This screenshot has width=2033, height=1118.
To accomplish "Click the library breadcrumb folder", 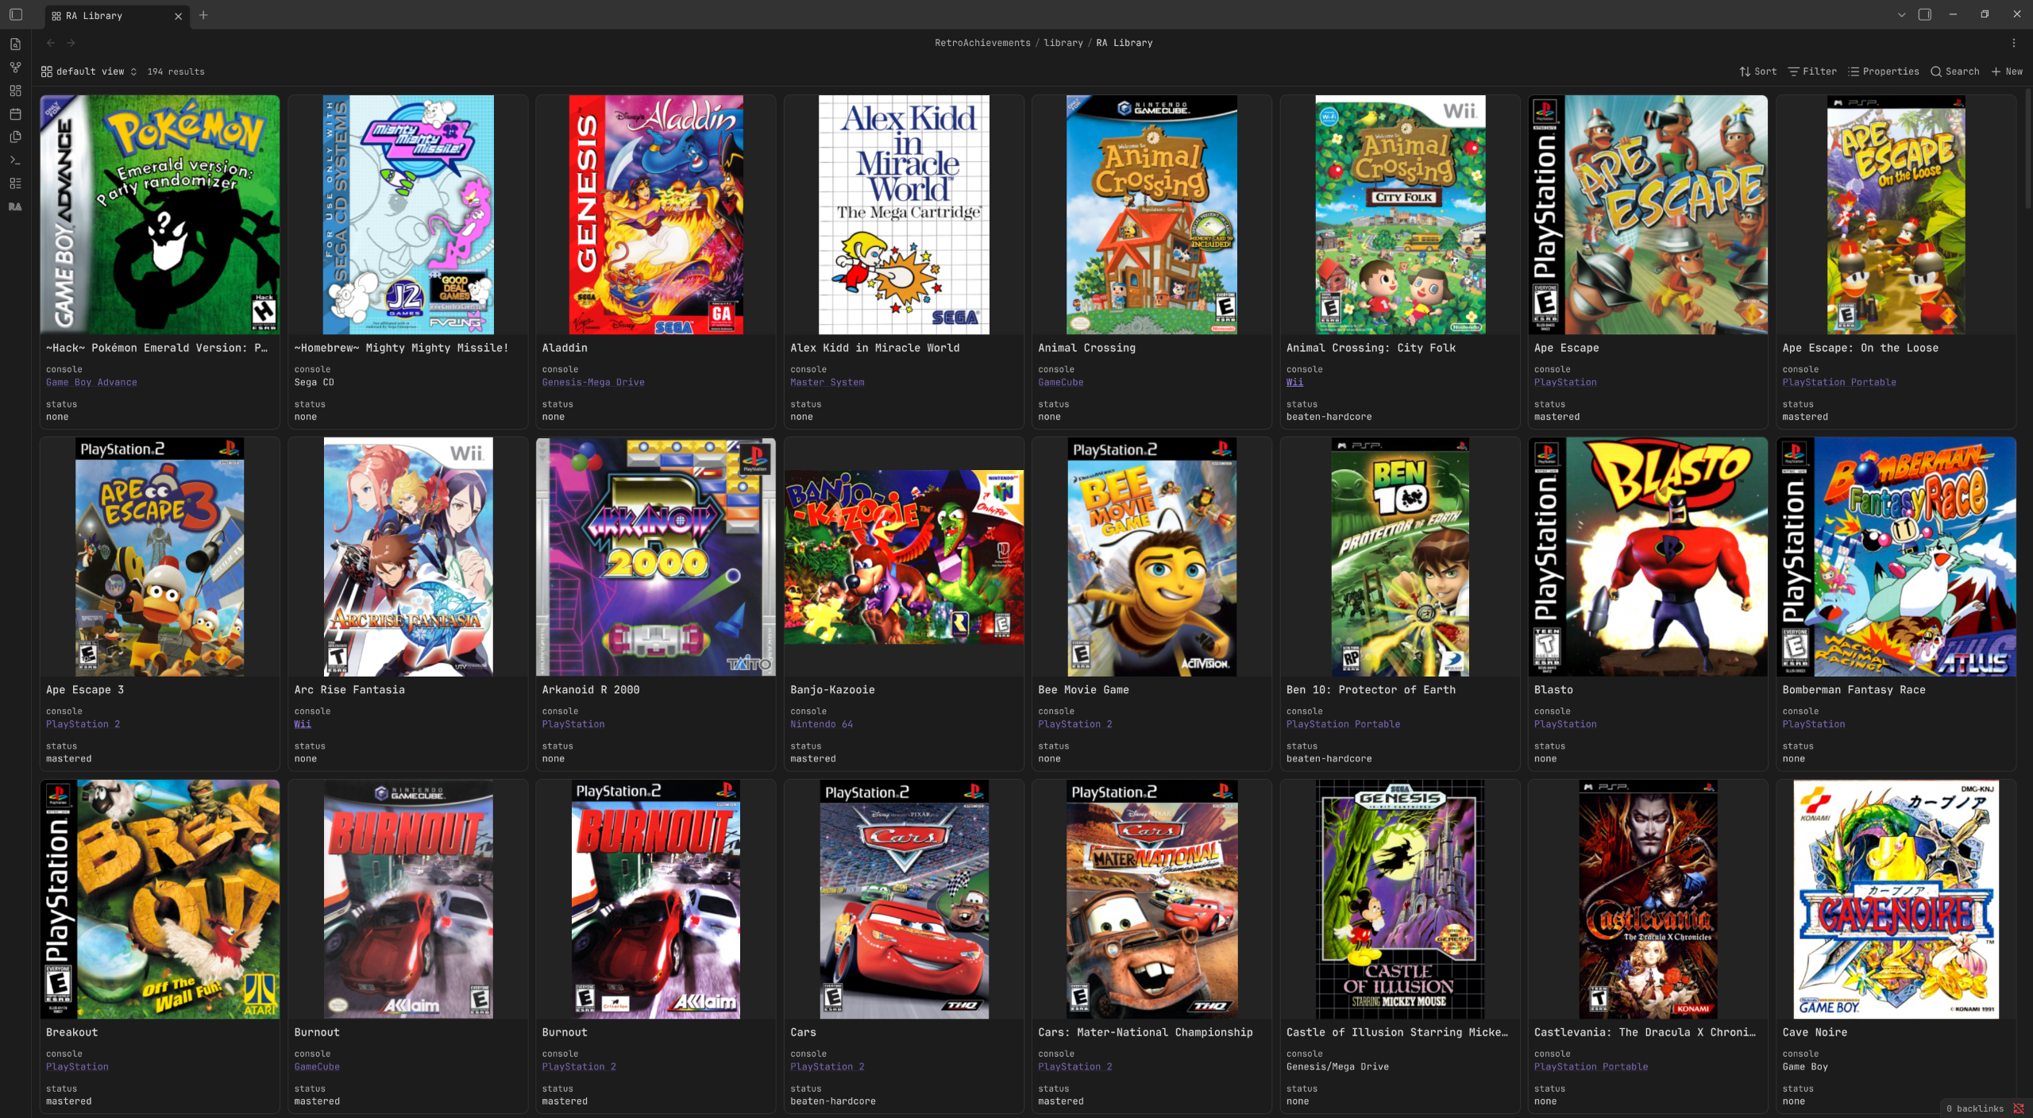I will (1063, 43).
